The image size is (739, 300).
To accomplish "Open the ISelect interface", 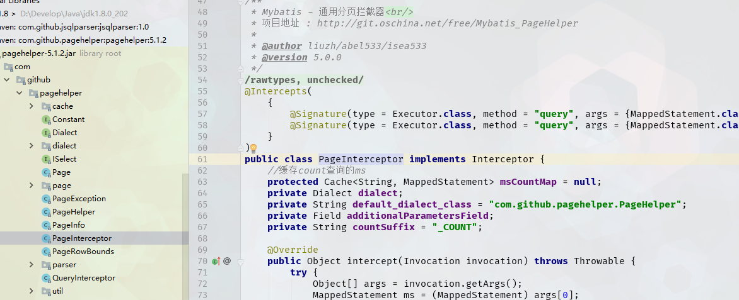I will tap(64, 159).
